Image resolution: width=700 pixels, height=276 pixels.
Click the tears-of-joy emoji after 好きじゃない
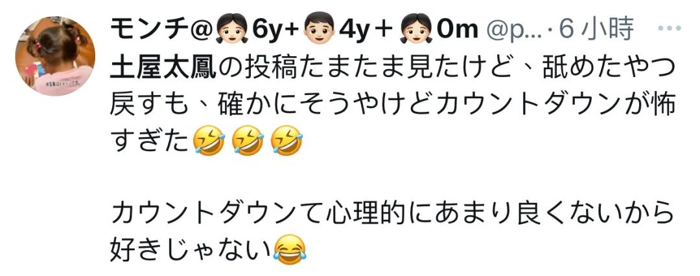tap(290, 250)
